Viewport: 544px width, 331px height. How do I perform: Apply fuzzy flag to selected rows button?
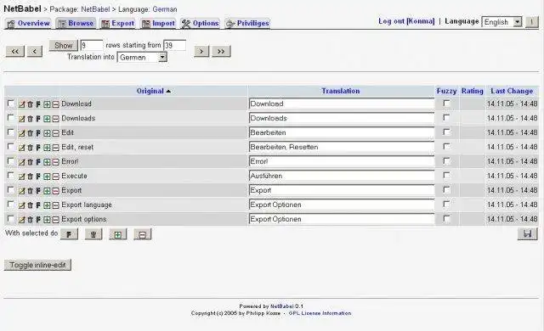69,234
